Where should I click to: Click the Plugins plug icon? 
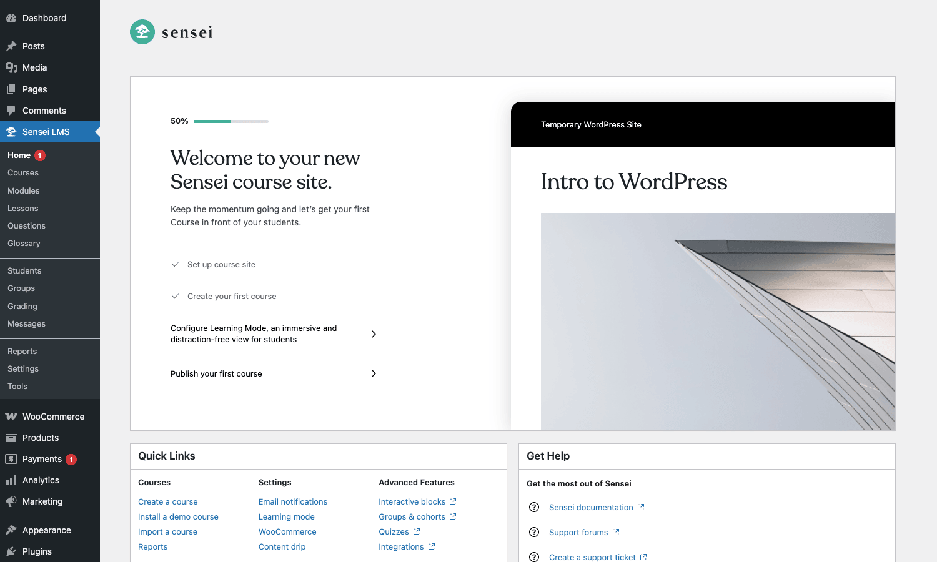pyautogui.click(x=11, y=551)
